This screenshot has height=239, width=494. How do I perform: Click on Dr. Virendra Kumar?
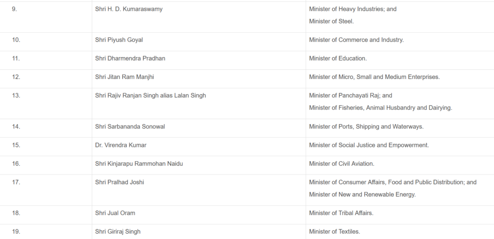[121, 145]
